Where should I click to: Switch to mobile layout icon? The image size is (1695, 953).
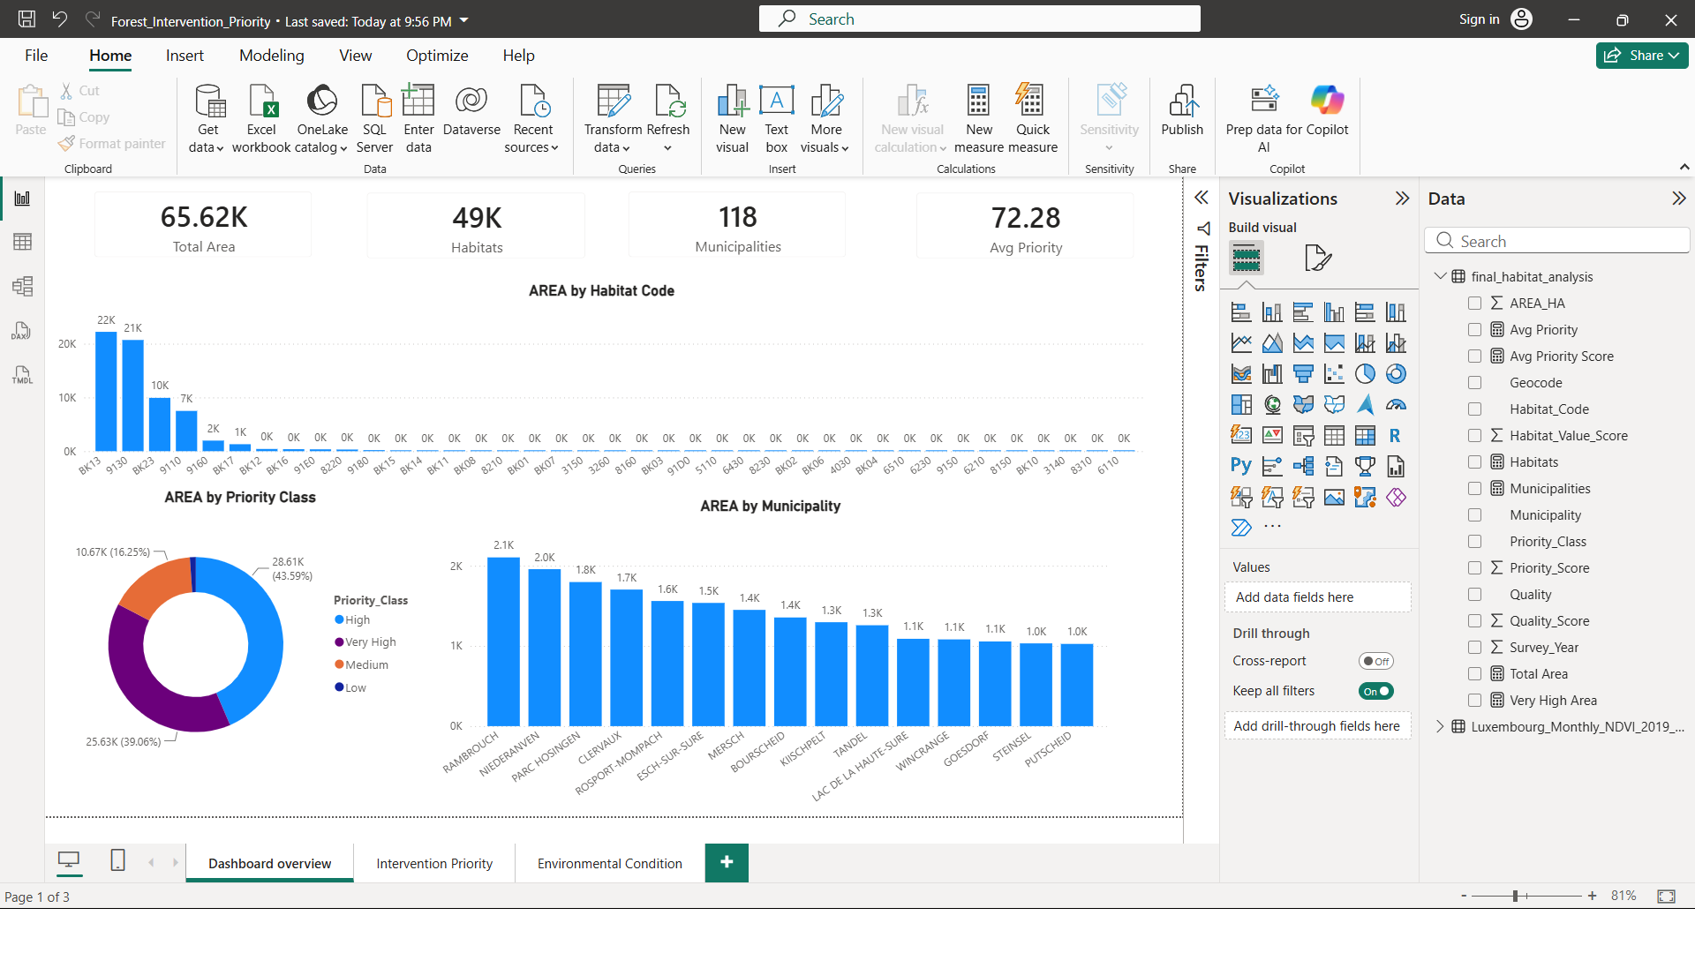click(x=117, y=860)
